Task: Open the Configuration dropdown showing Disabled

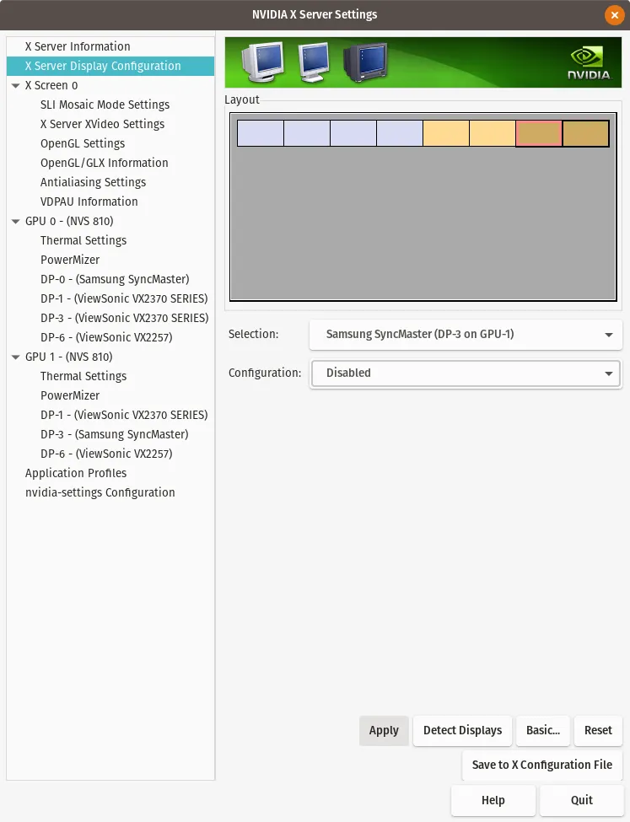Action: (466, 373)
